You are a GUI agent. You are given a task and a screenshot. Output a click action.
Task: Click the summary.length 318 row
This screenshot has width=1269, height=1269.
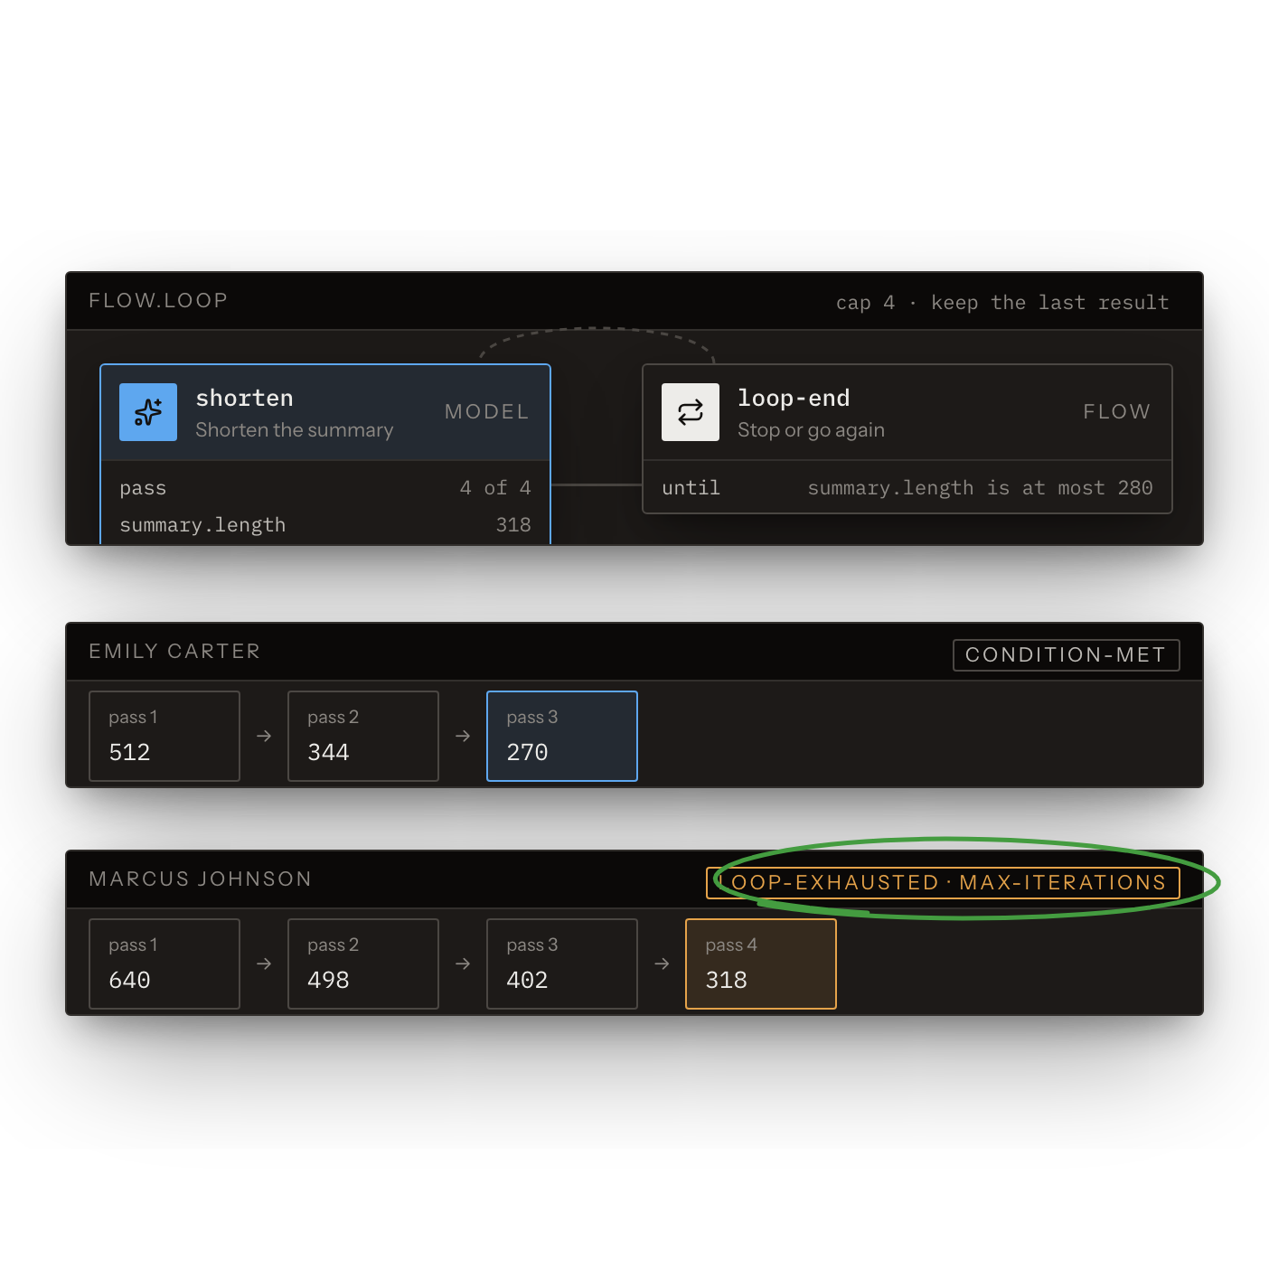click(x=325, y=525)
